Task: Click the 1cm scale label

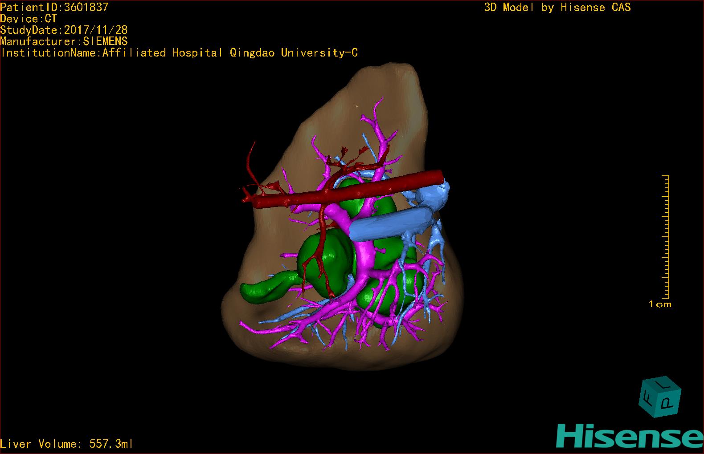Action: (660, 304)
